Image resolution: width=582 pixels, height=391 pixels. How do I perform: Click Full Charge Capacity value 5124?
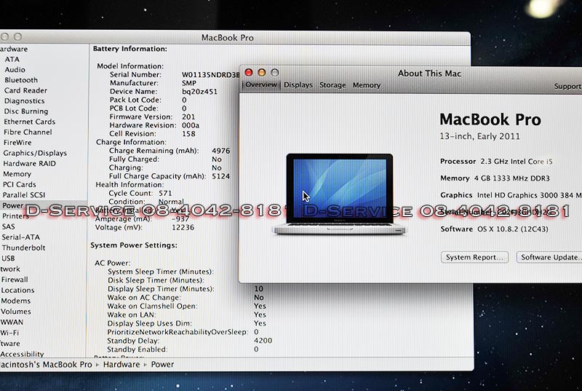(x=221, y=176)
